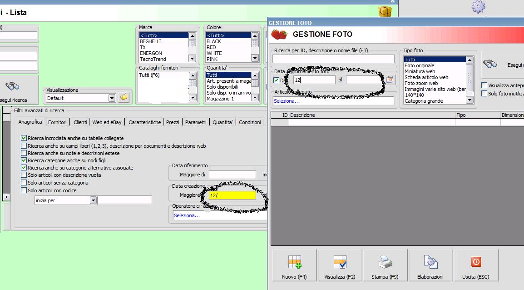Select Categoria grande photo type
This screenshot has height=290, width=524.
(424, 100)
